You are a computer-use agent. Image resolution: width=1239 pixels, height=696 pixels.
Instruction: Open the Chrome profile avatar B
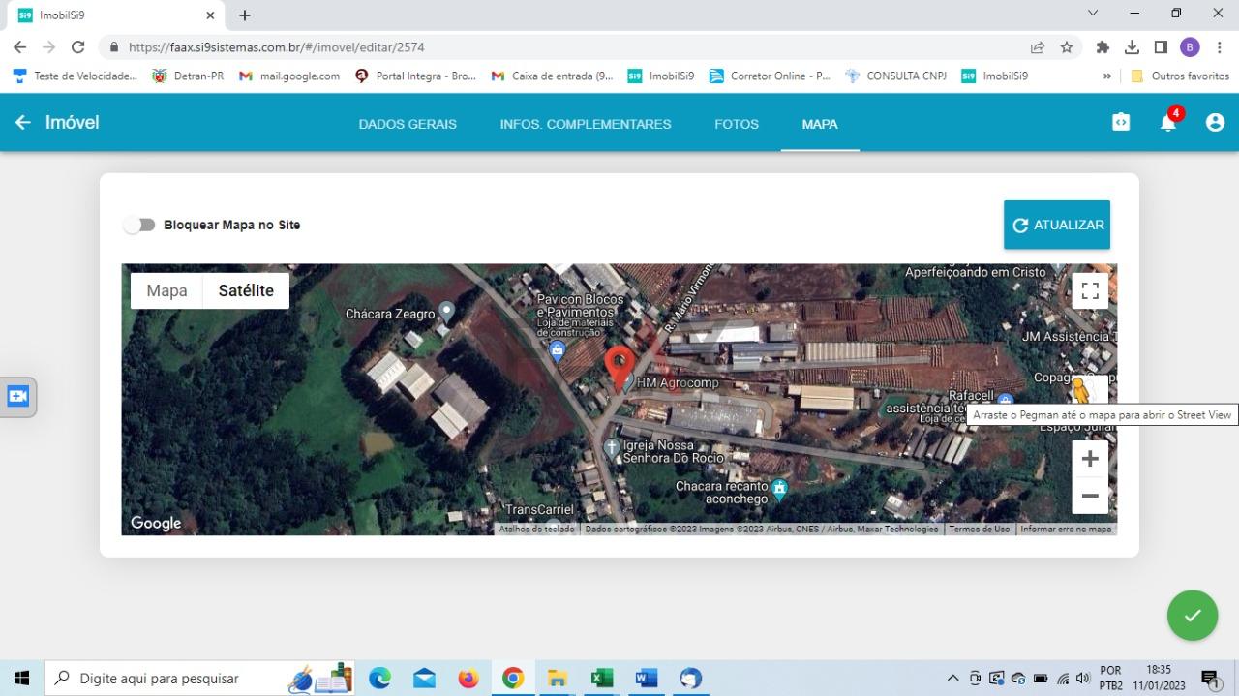click(x=1190, y=46)
